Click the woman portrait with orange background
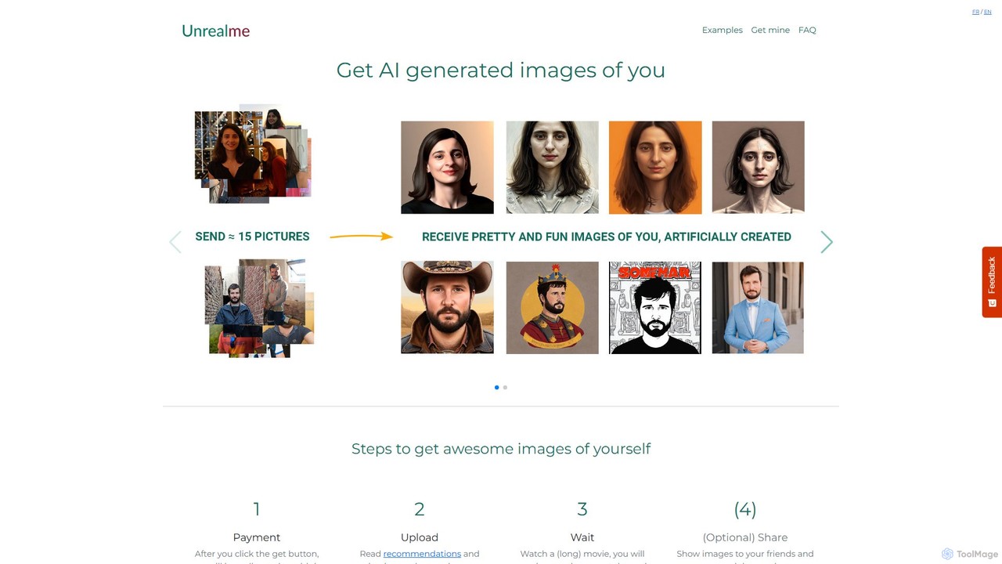This screenshot has width=1002, height=564. point(655,167)
